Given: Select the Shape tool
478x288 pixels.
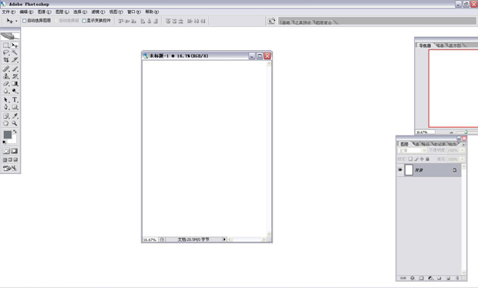Looking at the screenshot, I should (15, 107).
